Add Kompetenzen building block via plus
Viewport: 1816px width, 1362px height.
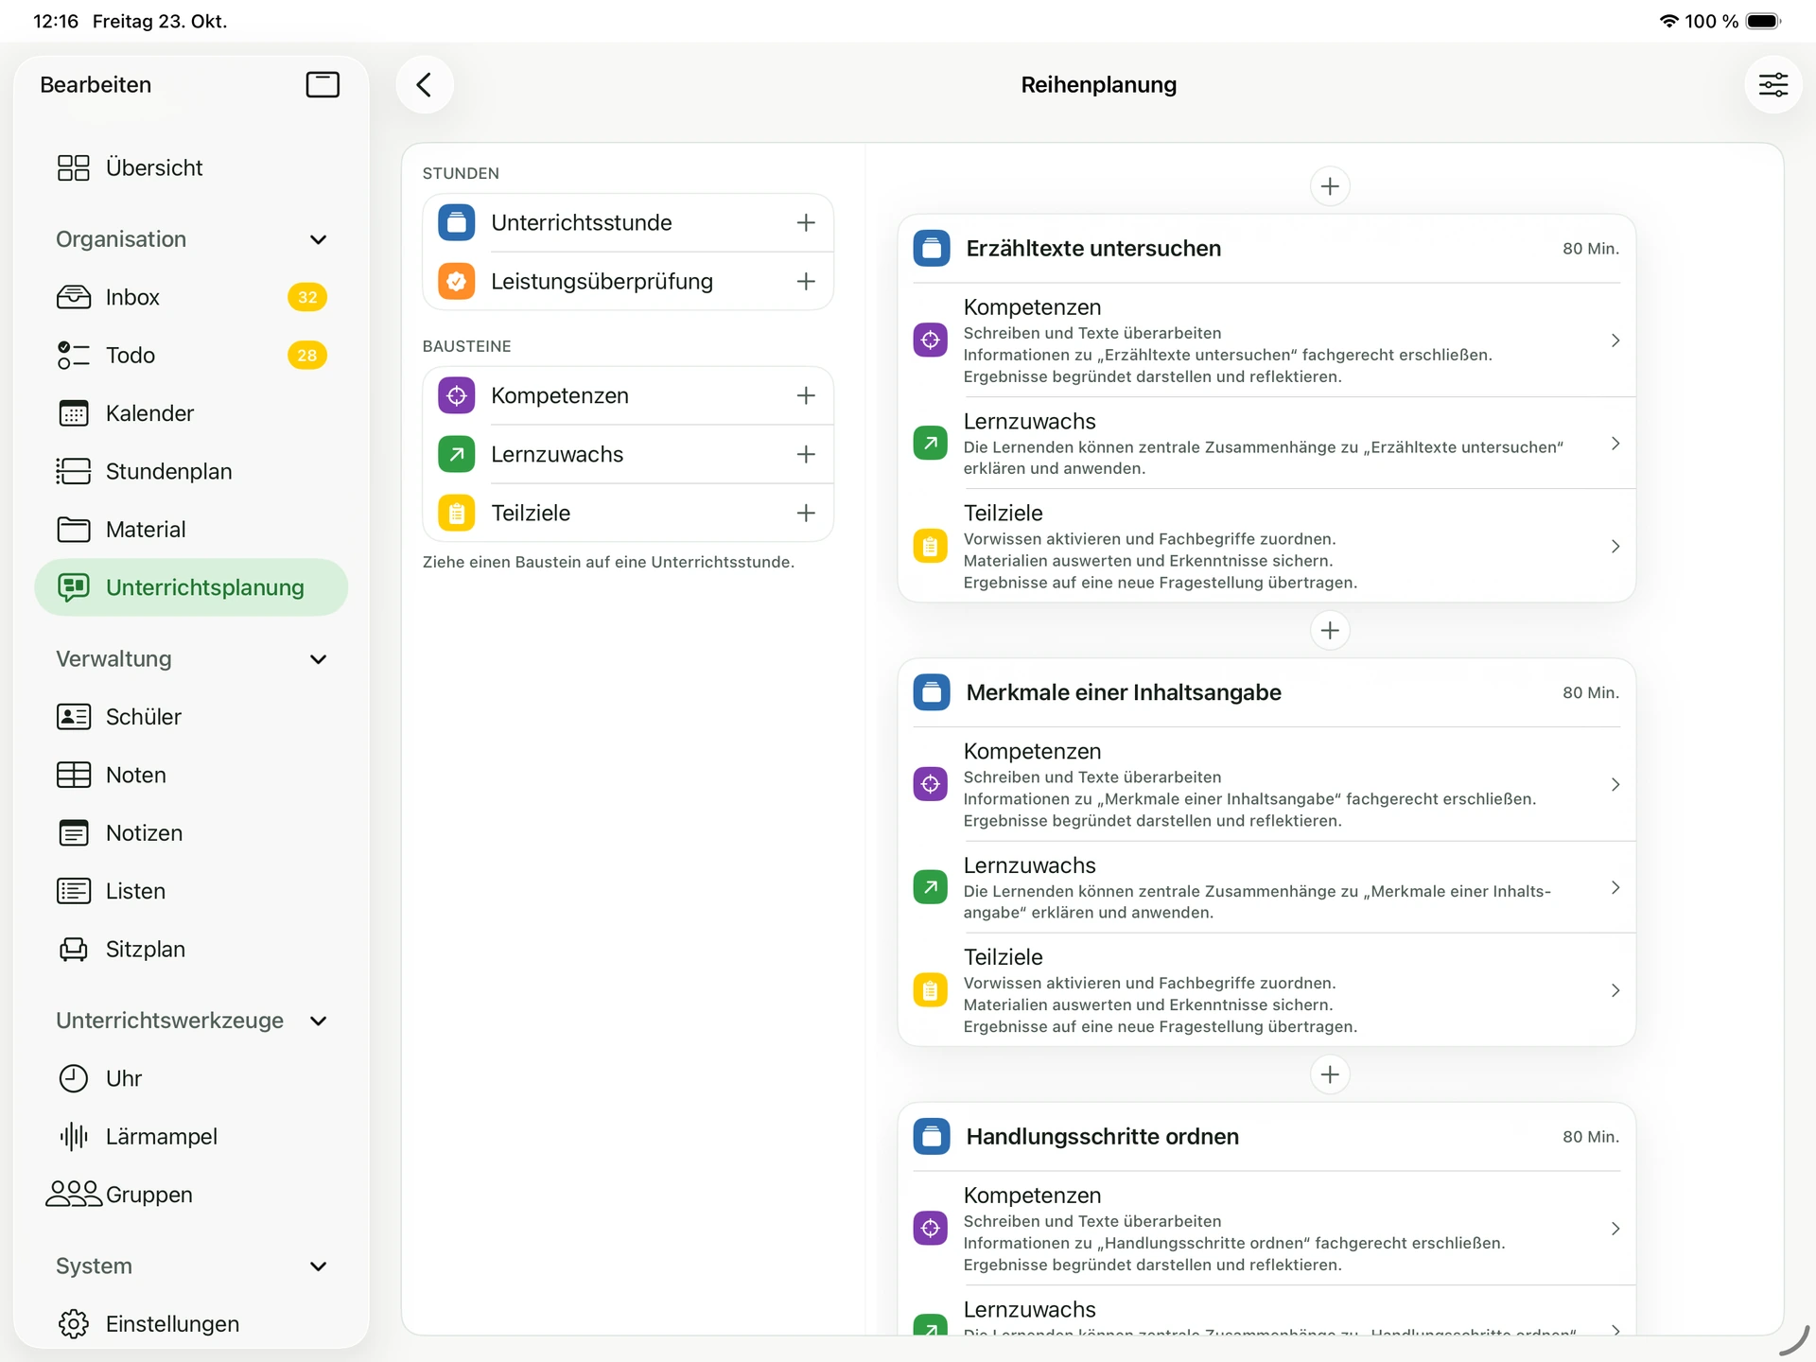coord(806,395)
